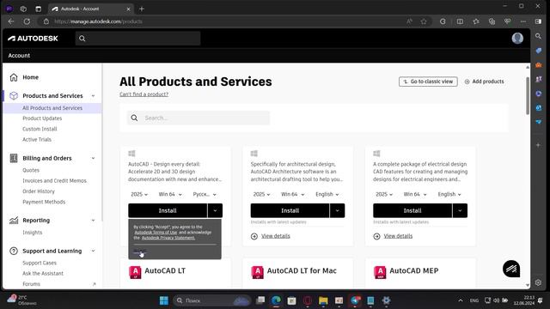Screen dimensions: 550x309
Task: Click Can't find a product link
Action: (144, 94)
